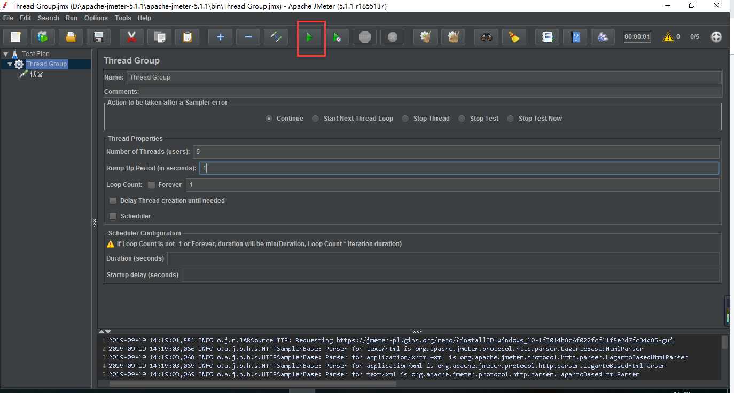Collapse the Thread Group tree node

pyautogui.click(x=10, y=64)
